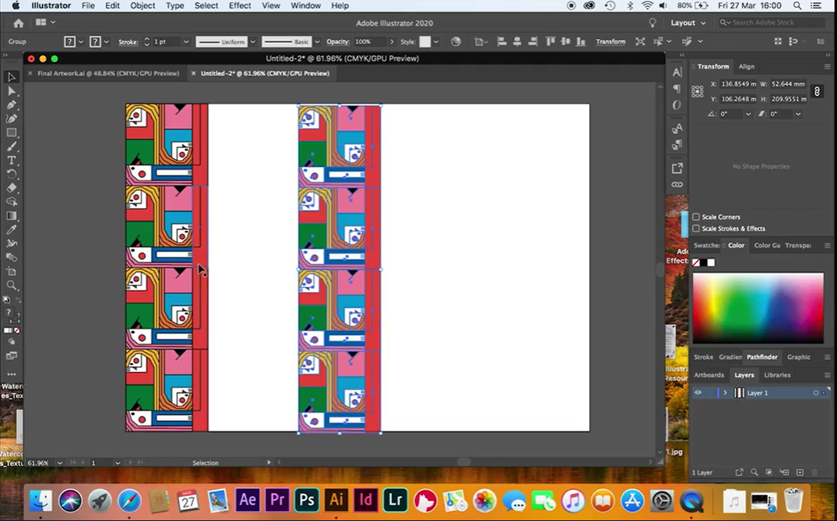This screenshot has width=837, height=521.
Task: Switch to the Align panel tab
Action: [746, 66]
